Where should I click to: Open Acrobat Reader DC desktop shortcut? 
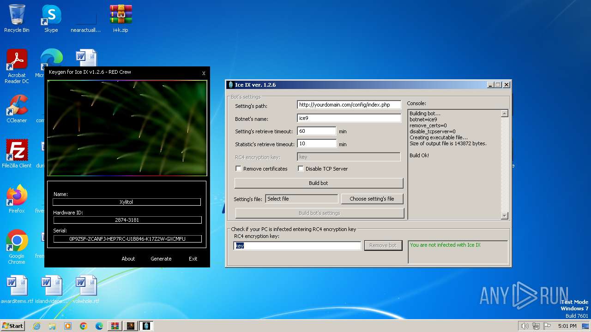point(17,66)
